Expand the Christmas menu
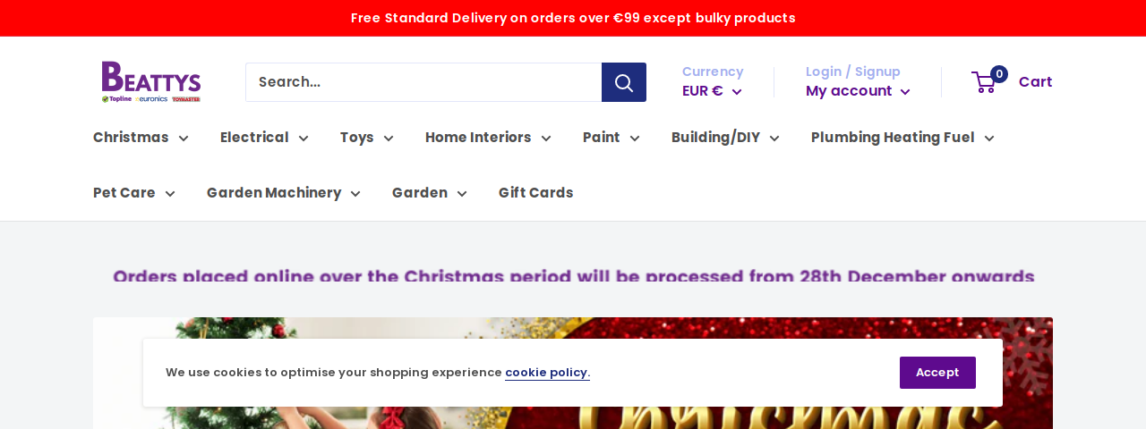 (x=141, y=138)
